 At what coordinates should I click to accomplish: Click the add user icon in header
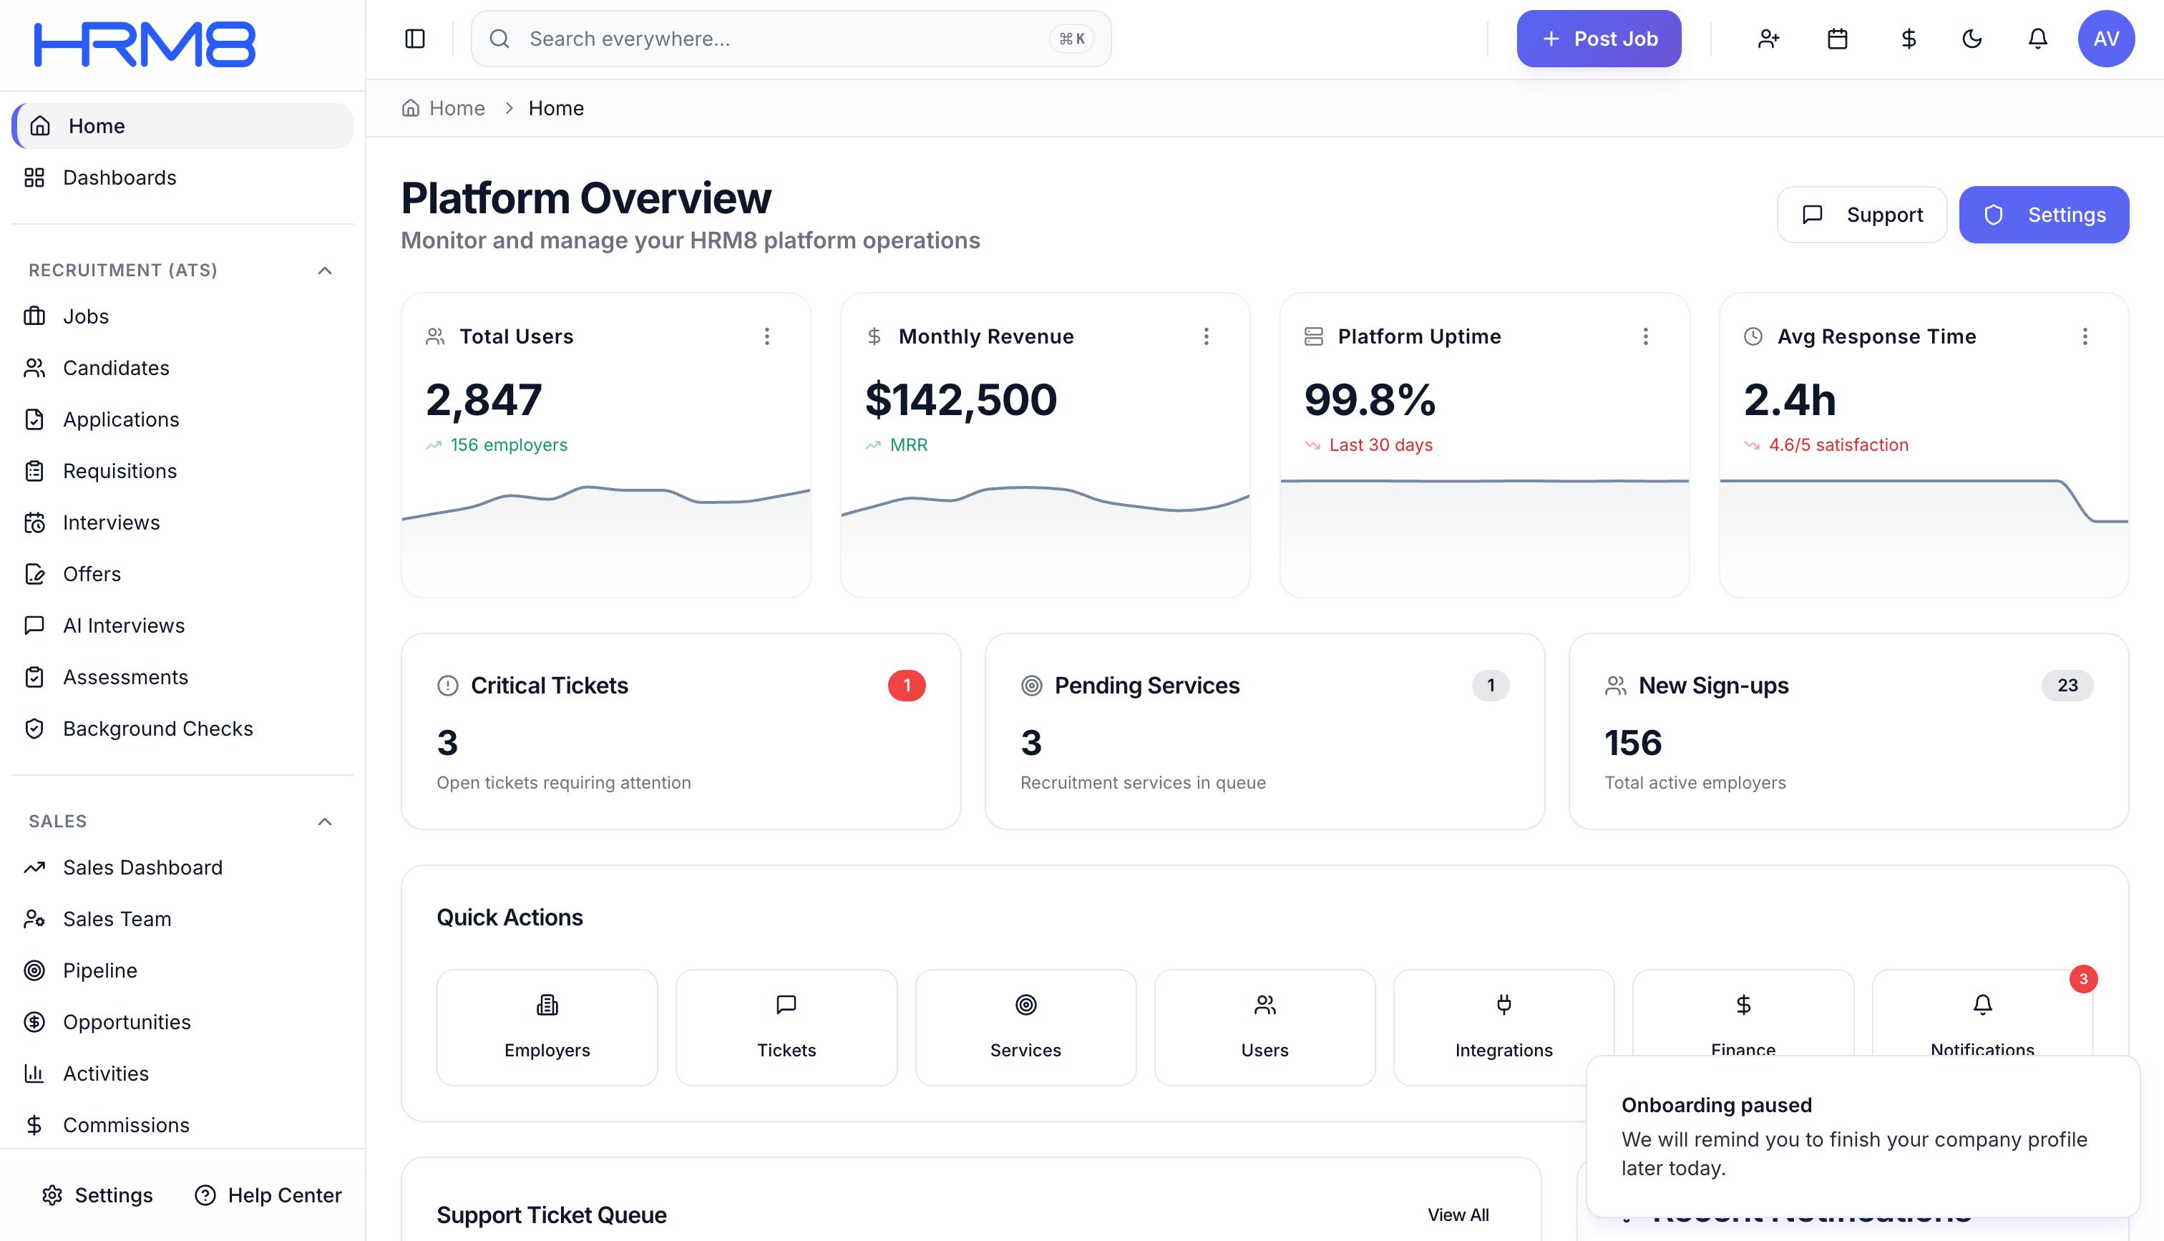click(1769, 39)
